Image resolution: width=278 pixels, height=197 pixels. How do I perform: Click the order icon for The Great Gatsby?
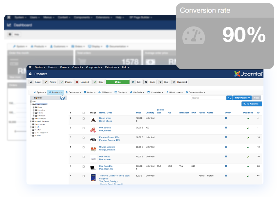[226, 176]
